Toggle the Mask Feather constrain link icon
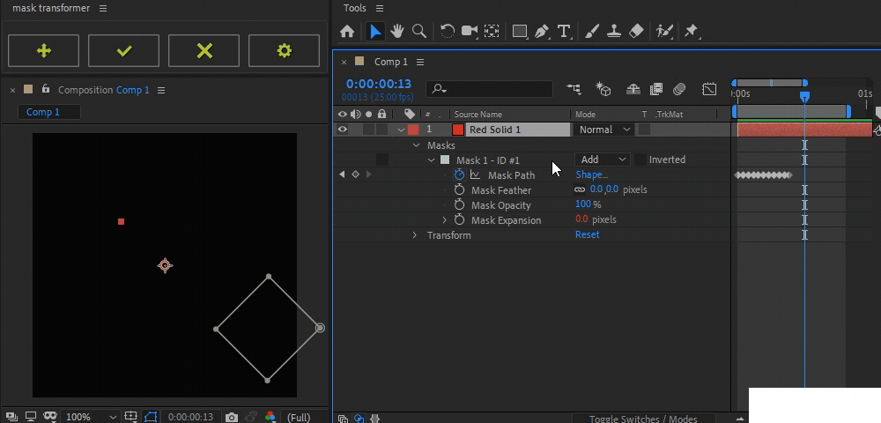The height and width of the screenshot is (423, 881). 580,189
